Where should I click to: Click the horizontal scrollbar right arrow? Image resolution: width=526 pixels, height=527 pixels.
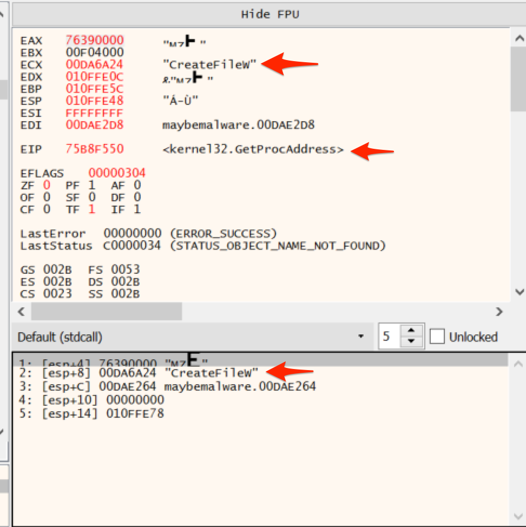499,312
